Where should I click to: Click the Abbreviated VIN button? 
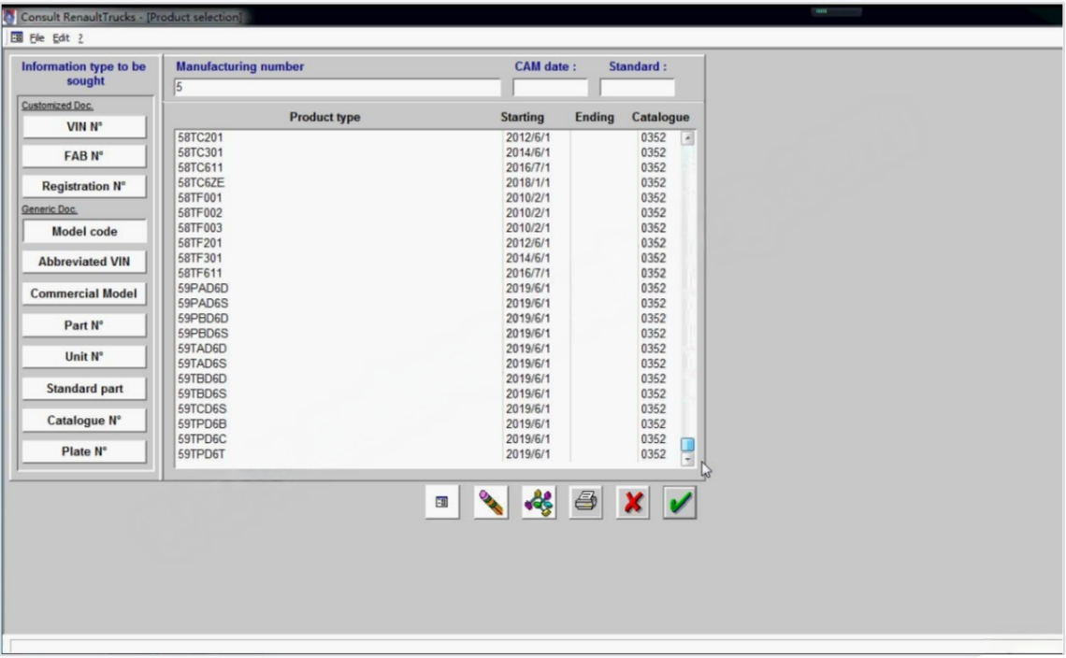pos(84,262)
